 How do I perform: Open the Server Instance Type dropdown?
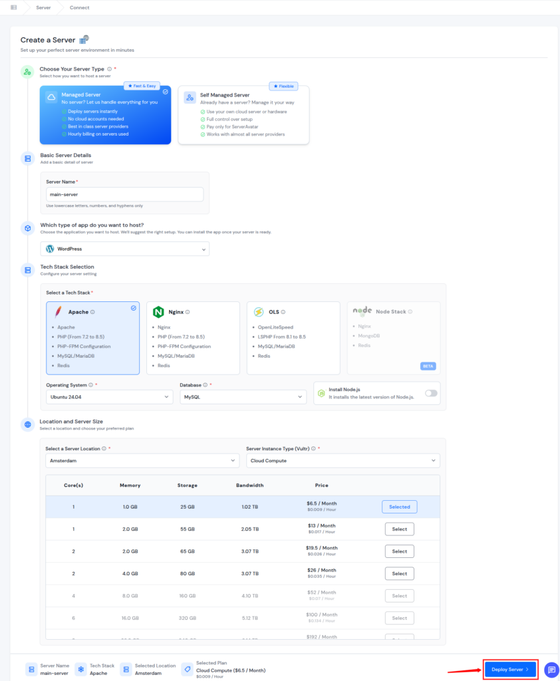(343, 460)
